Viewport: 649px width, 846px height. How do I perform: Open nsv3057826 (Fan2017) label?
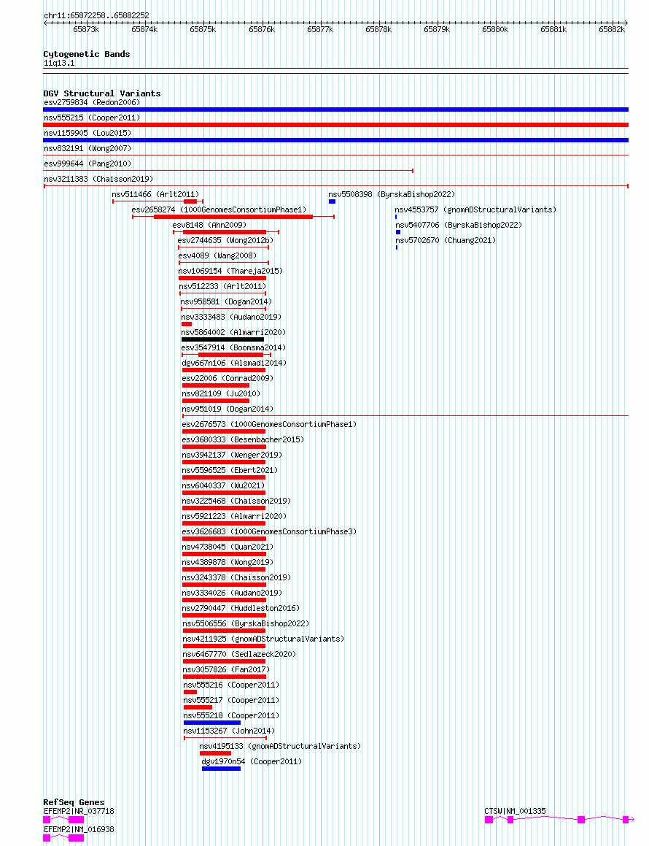coord(226,669)
